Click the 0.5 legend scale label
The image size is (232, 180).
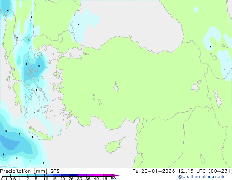click(12, 179)
